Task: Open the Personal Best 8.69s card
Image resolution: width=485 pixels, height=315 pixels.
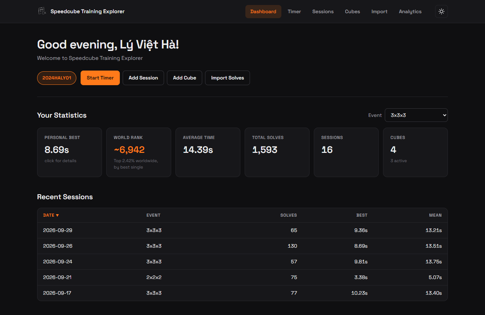Action: 70,152
